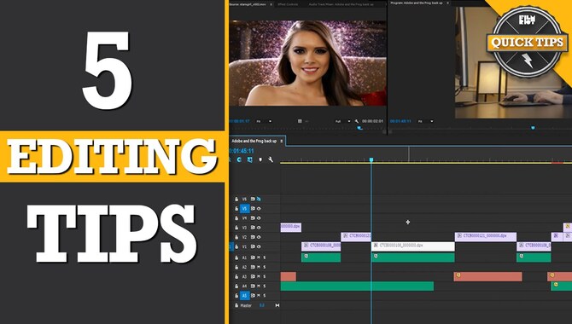Select the Adobe and the Frog timeline tab
Image resolution: width=572 pixels, height=324 pixels.
[254, 141]
